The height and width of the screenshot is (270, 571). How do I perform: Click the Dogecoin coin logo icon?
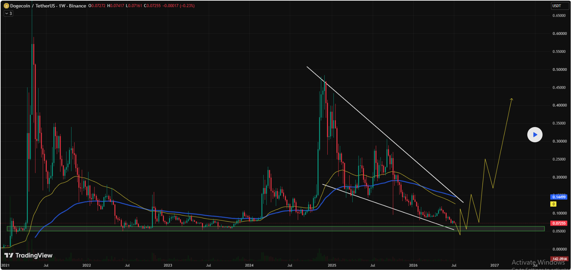6,6
